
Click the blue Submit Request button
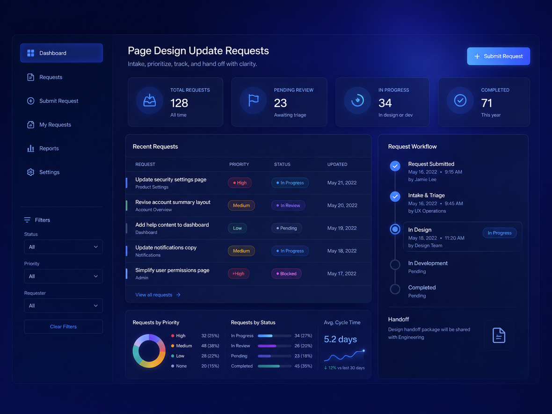(499, 56)
